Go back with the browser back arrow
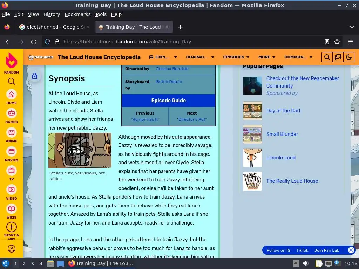 (8, 42)
